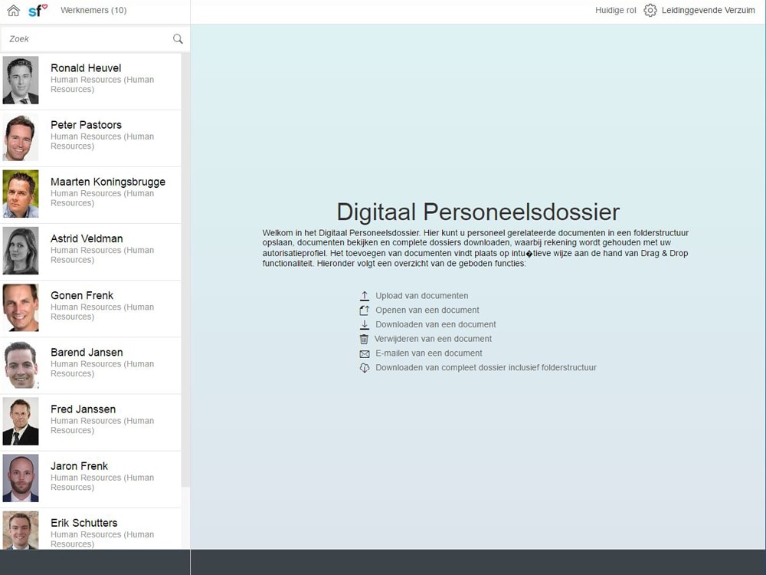The width and height of the screenshot is (766, 575).
Task: Click the cloud download dossier icon
Action: point(365,368)
